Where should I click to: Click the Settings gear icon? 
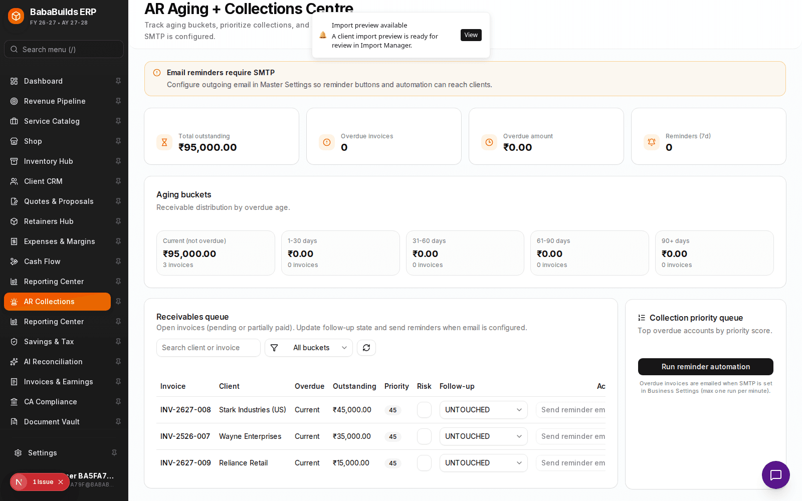[x=18, y=453]
